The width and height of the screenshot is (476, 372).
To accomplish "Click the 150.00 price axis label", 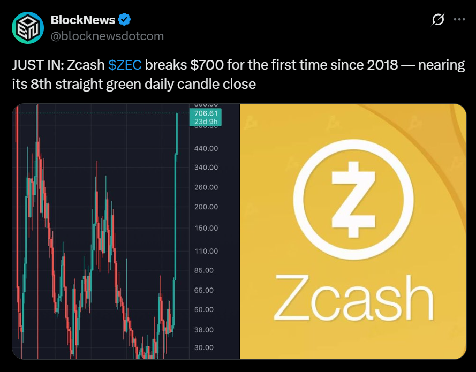I will point(206,228).
